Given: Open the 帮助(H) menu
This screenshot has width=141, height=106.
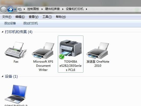Looking at the screenshot, I should click(x=61, y=17).
